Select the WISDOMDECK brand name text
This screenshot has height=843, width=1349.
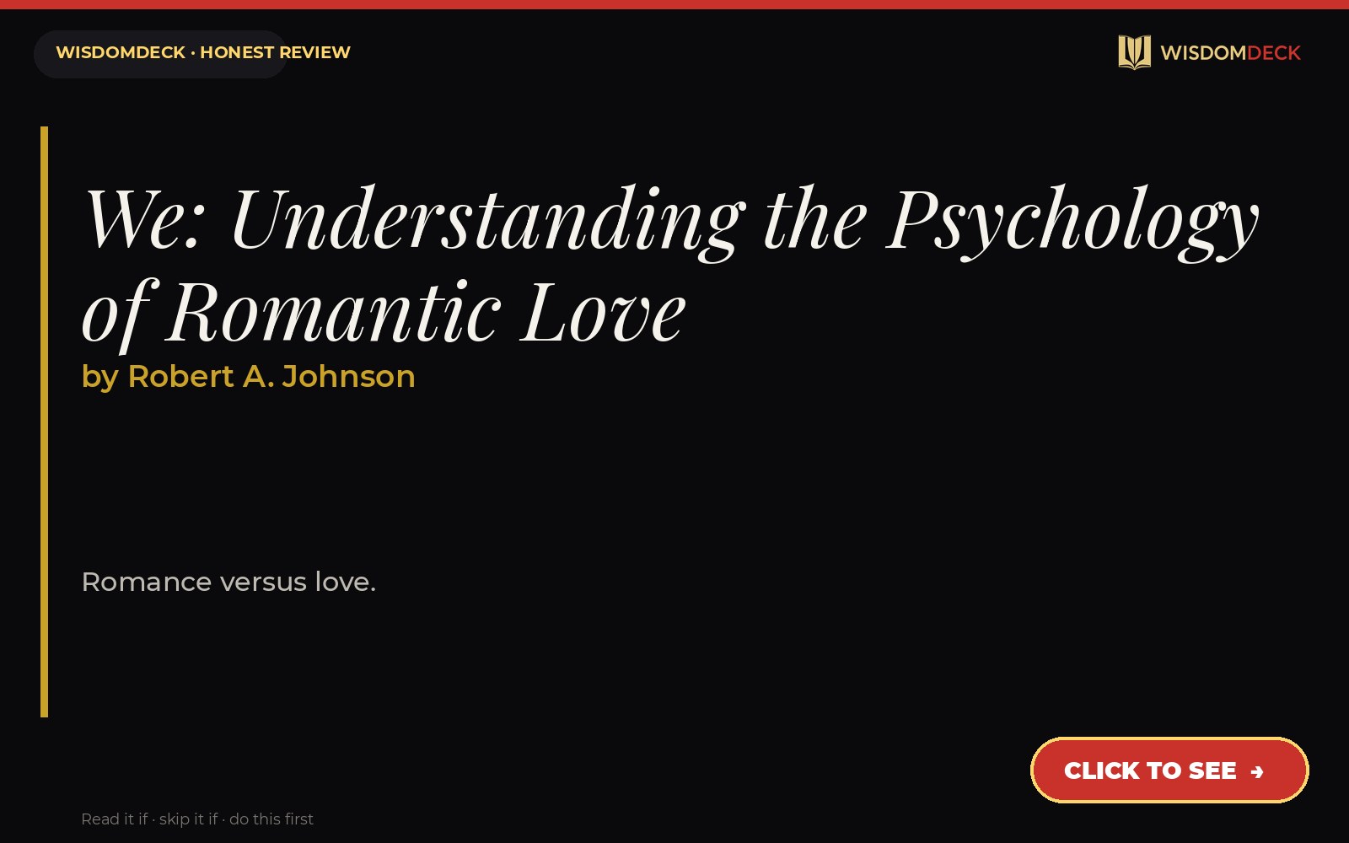[x=1230, y=53]
